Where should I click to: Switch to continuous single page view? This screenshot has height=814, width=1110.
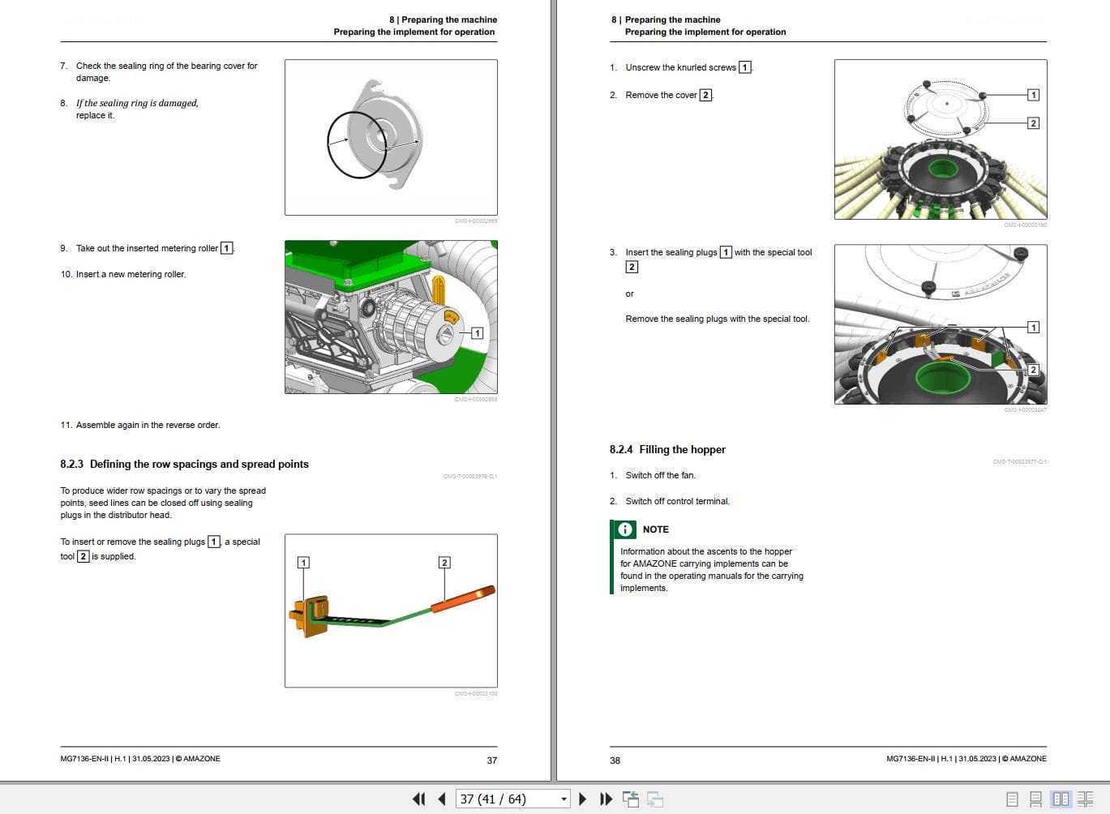(1035, 799)
